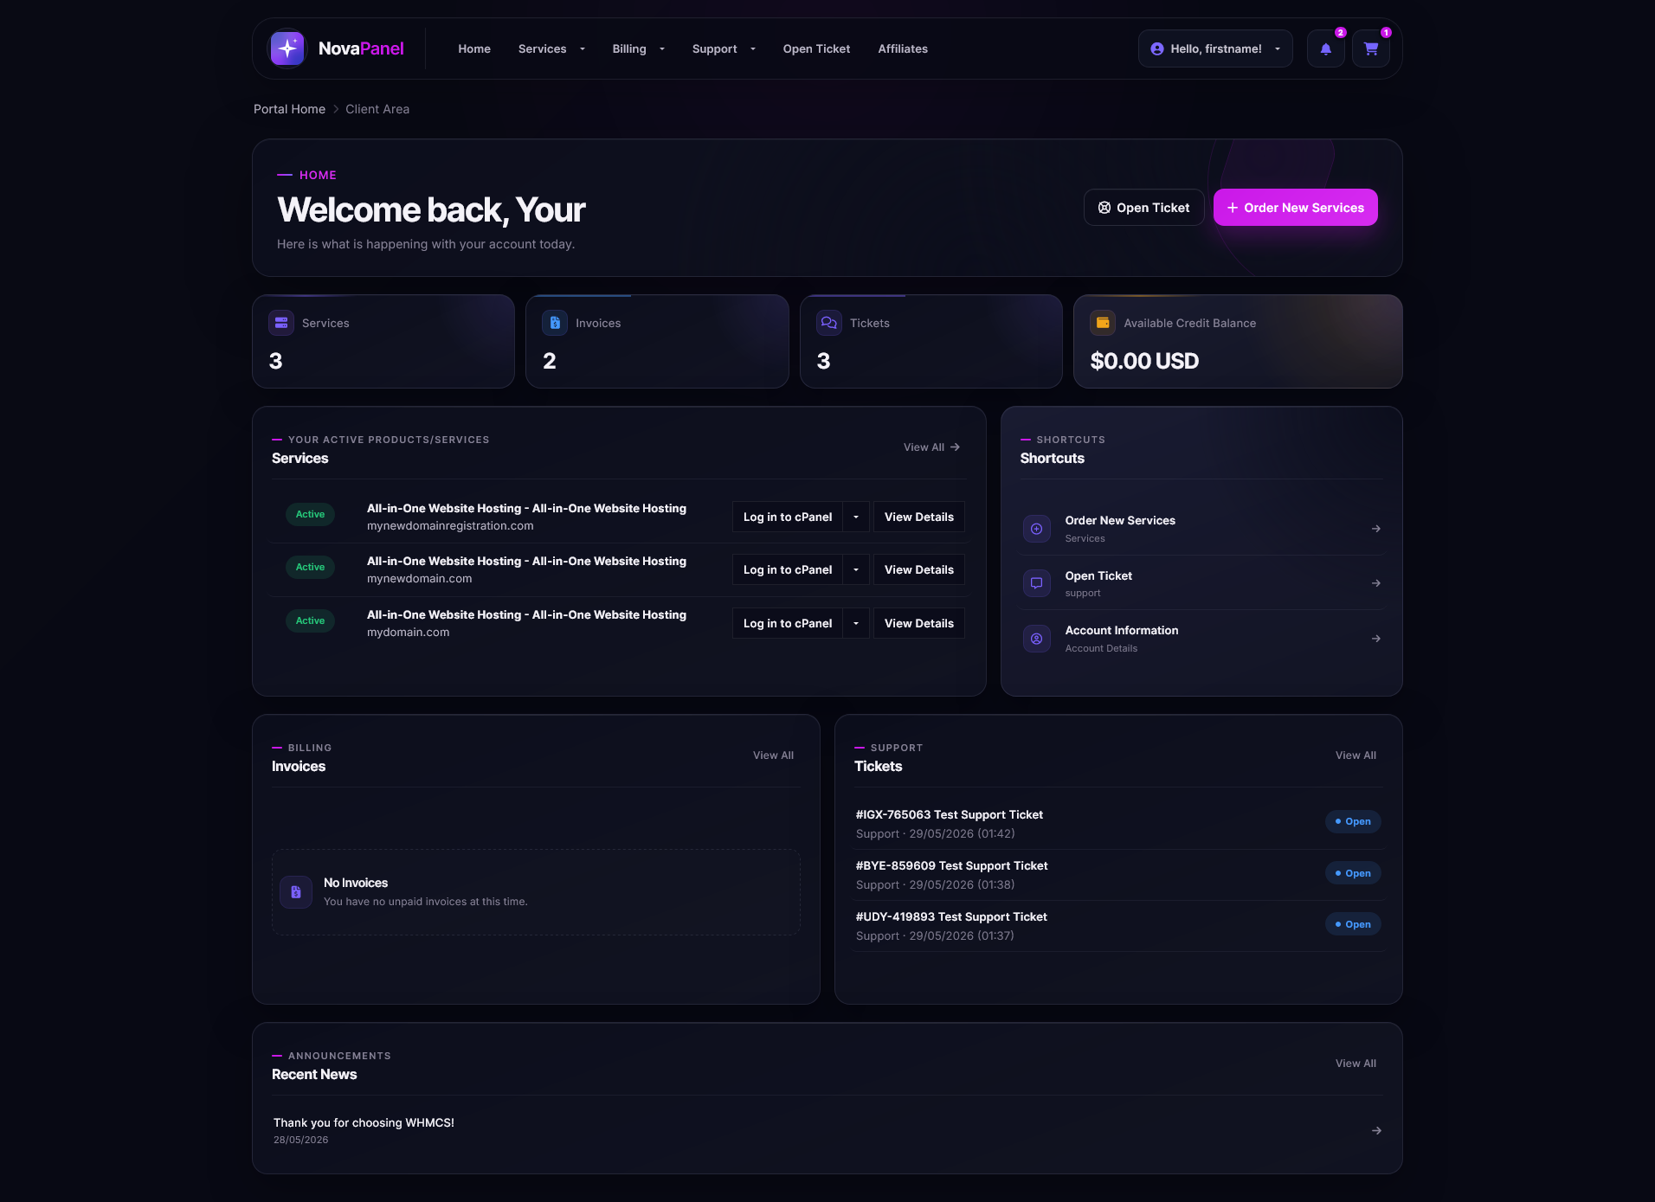The height and width of the screenshot is (1202, 1655).
Task: Click the notifications bell icon
Action: [1325, 49]
